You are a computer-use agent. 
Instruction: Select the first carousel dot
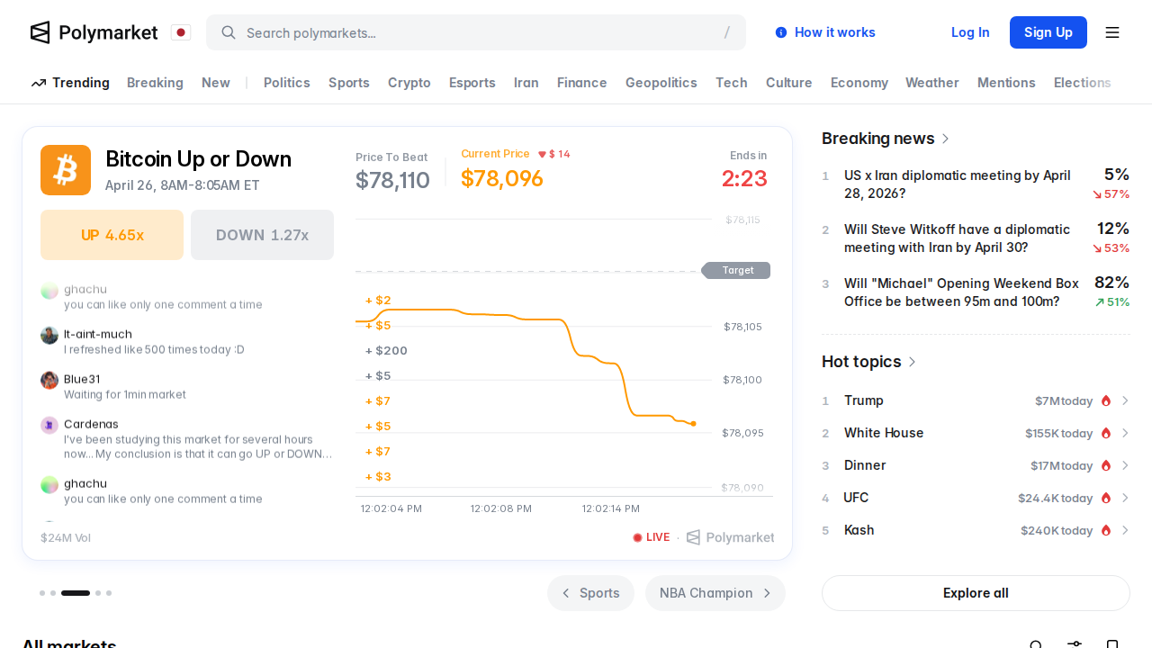click(42, 593)
